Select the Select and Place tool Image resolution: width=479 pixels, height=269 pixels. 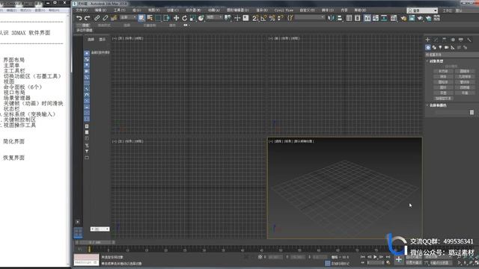click(201, 18)
